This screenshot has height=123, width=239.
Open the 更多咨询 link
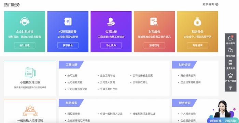208,4
